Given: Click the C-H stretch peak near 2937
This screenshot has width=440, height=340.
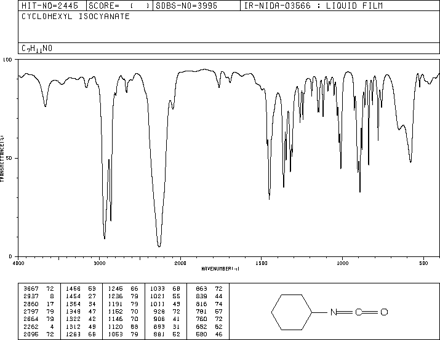Looking at the screenshot, I should [105, 238].
